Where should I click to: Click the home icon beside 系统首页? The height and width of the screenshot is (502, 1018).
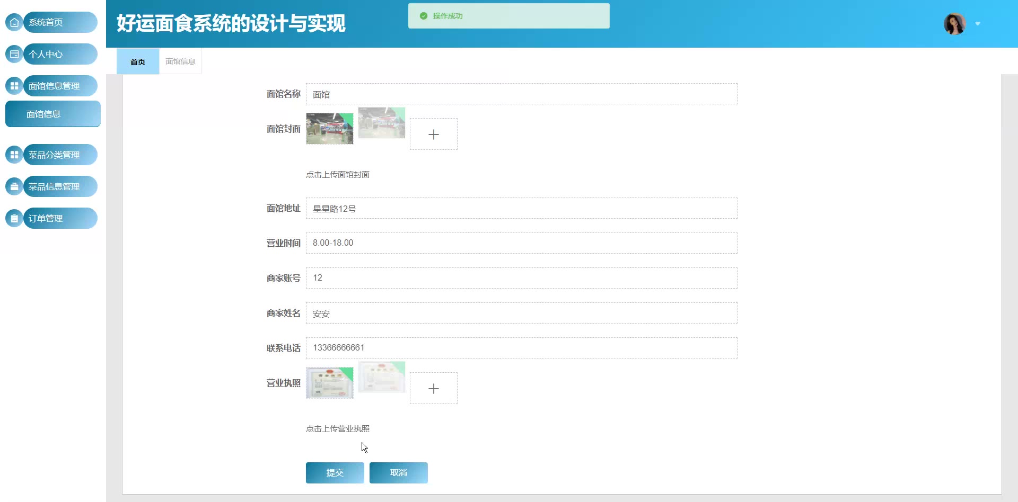click(x=14, y=22)
